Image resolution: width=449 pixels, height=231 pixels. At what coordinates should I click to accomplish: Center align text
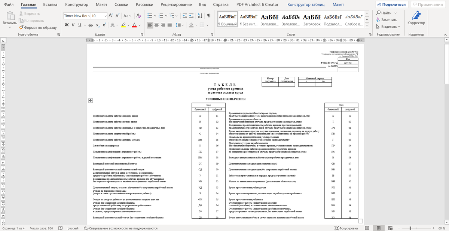[x=157, y=25]
